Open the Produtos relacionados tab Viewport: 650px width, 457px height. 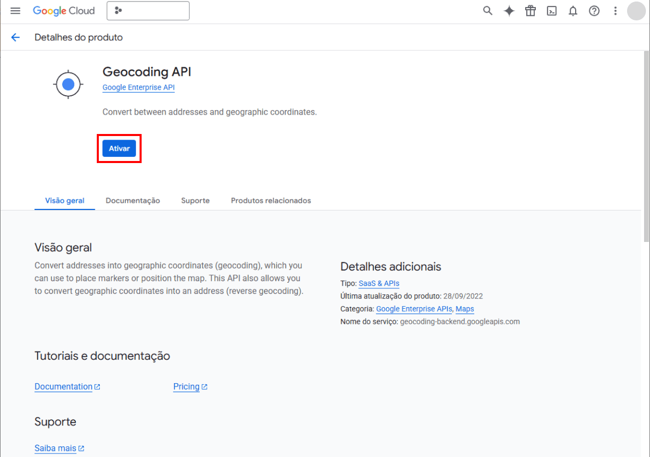270,201
